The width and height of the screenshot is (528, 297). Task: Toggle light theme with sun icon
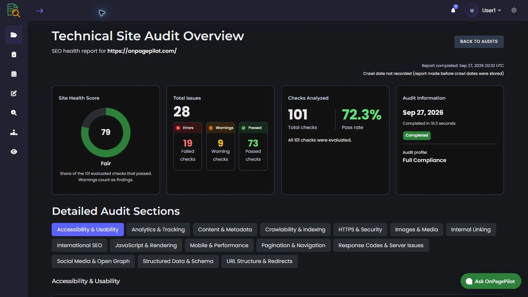pos(514,10)
